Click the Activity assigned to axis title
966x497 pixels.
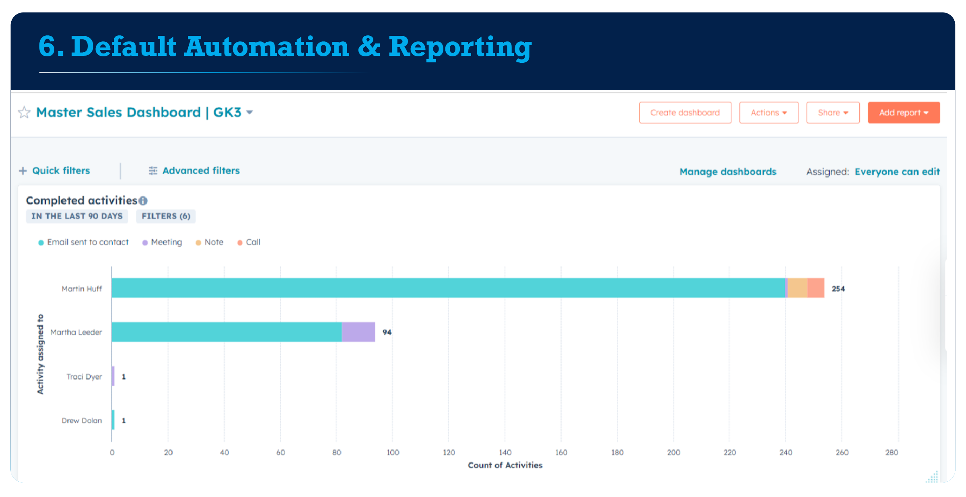pos(40,354)
